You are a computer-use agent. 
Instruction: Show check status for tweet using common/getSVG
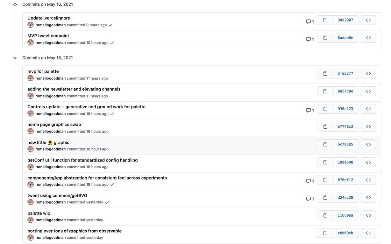click(x=107, y=202)
